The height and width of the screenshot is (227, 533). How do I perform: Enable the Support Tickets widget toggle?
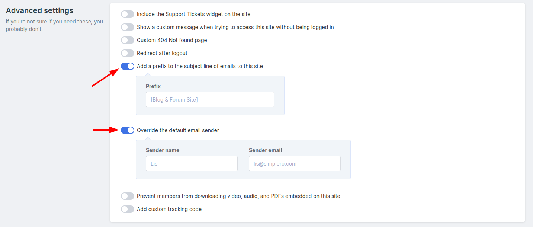click(128, 14)
